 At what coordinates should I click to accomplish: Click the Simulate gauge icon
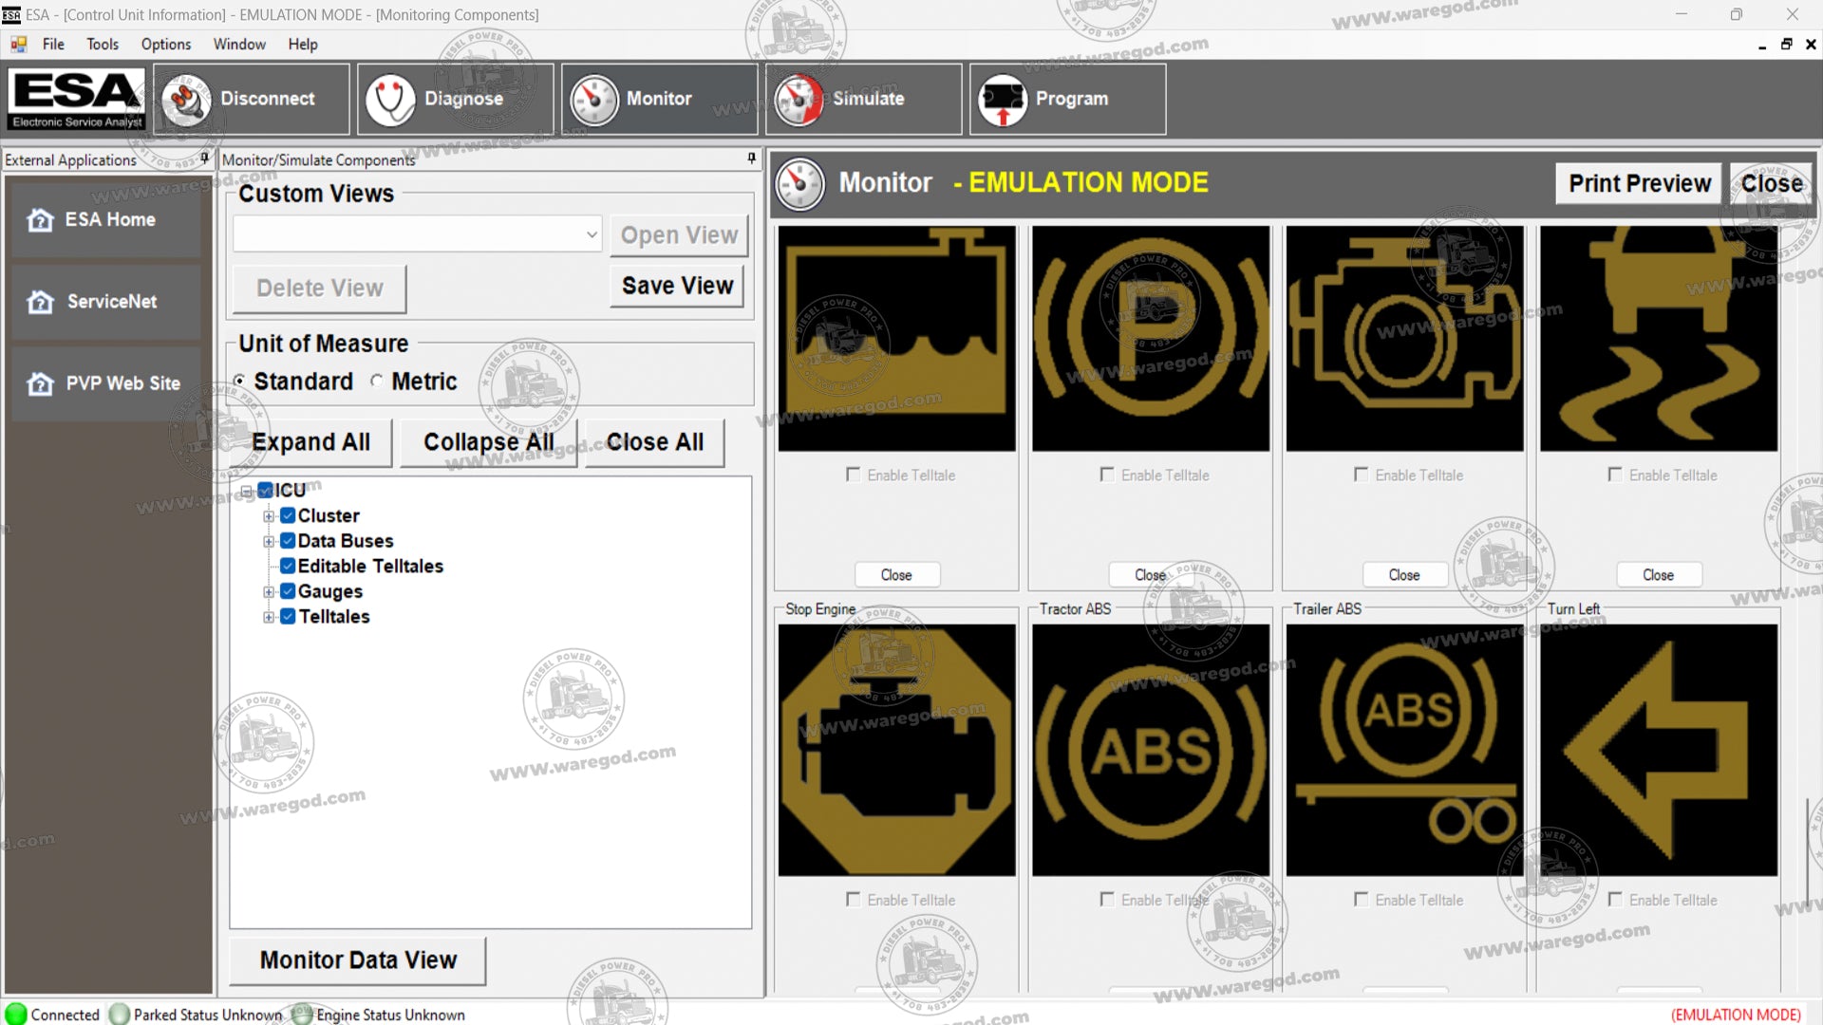[799, 100]
